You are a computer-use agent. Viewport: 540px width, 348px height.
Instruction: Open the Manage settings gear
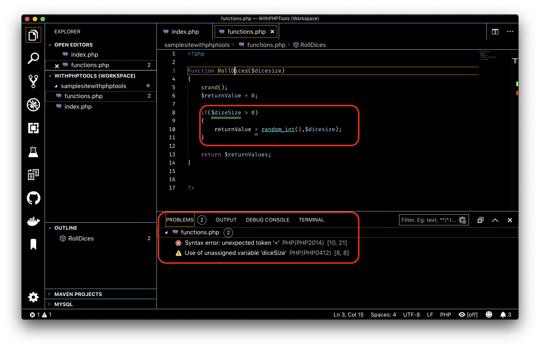tap(33, 297)
